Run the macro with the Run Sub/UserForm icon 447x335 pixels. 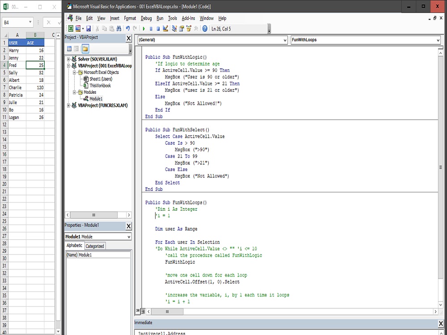click(144, 28)
